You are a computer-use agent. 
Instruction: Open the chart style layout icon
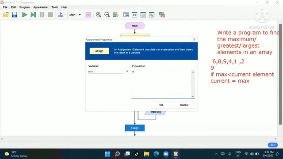(115, 15)
